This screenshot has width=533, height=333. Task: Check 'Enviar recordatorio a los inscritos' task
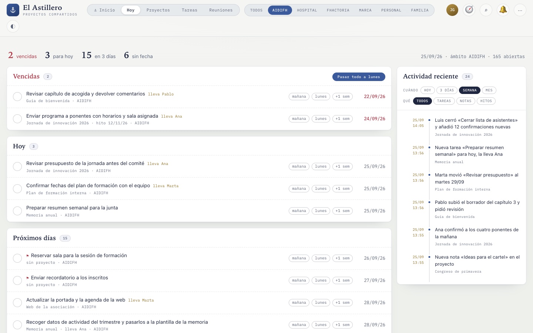click(x=17, y=280)
